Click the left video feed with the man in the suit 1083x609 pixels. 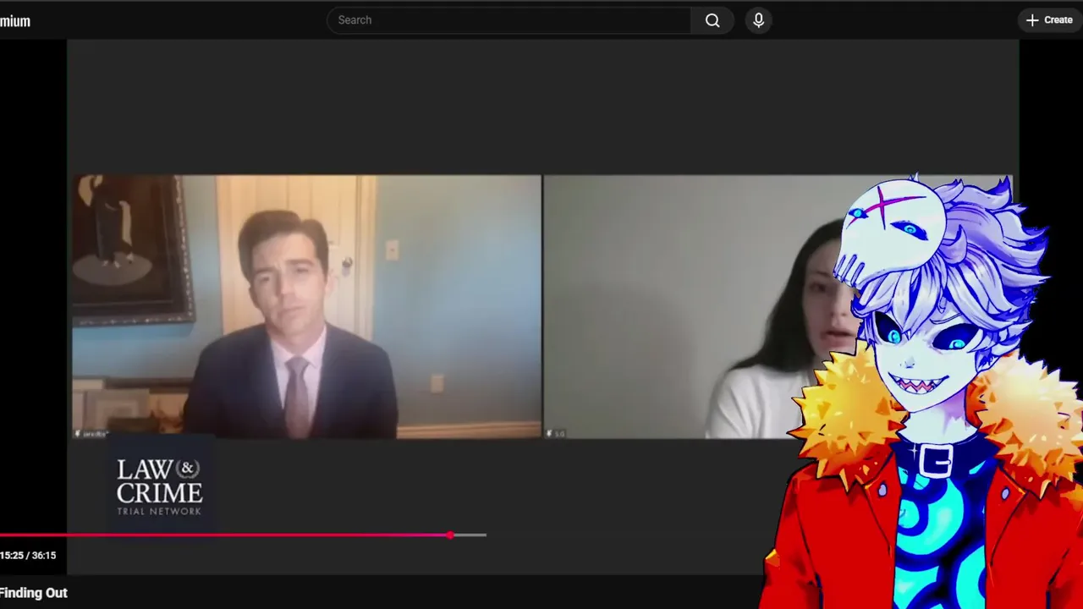306,306
